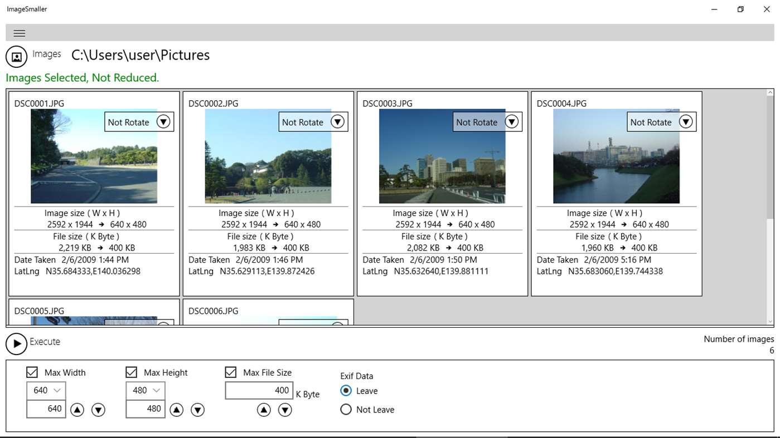This screenshot has height=438, width=780.
Task: Click LatLng 'N35.632640,E139.881111'
Action: point(441,272)
